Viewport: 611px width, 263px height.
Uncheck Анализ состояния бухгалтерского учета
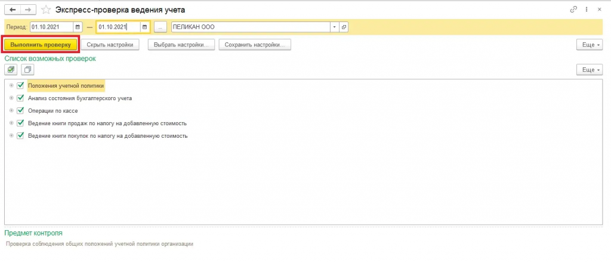click(21, 98)
